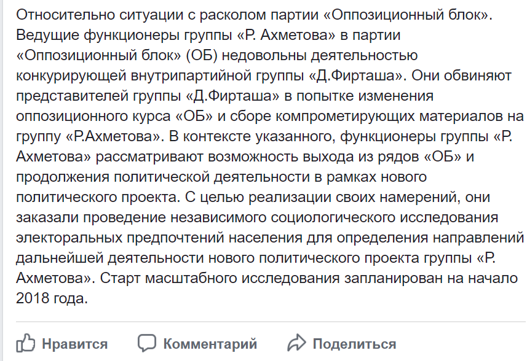The image size is (527, 361).
Task: Click the phrase «Они обвиняют»
Action: pyautogui.click(x=461, y=76)
